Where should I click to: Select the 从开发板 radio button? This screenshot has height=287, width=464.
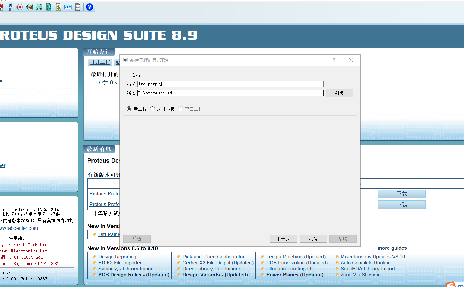point(152,109)
